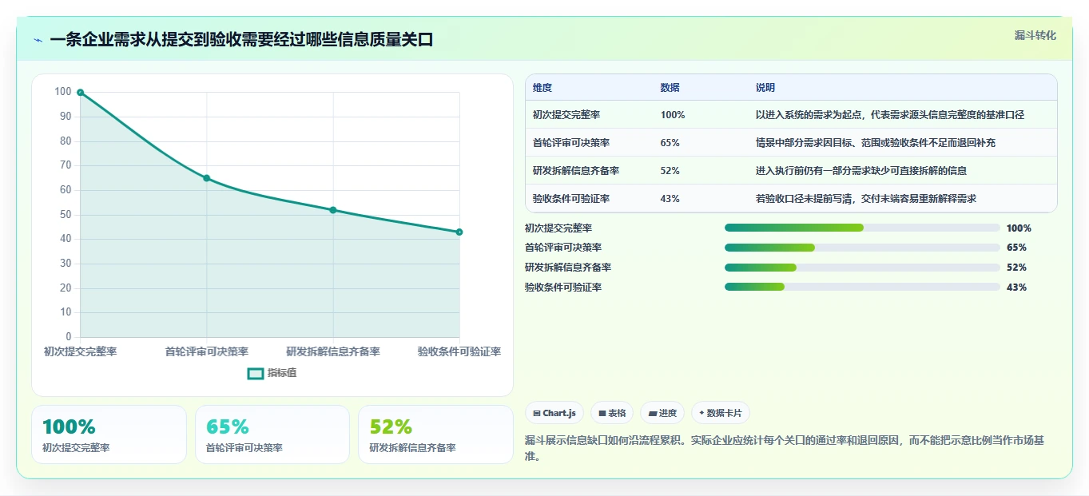The width and height of the screenshot is (1089, 496).
Task: Click the 验收条件可验证率 x-axis label on chart
Action: pyautogui.click(x=459, y=351)
